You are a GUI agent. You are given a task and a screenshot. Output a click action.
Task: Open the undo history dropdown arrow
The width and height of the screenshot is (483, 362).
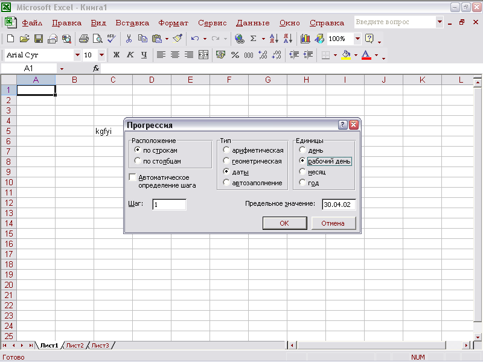click(205, 39)
